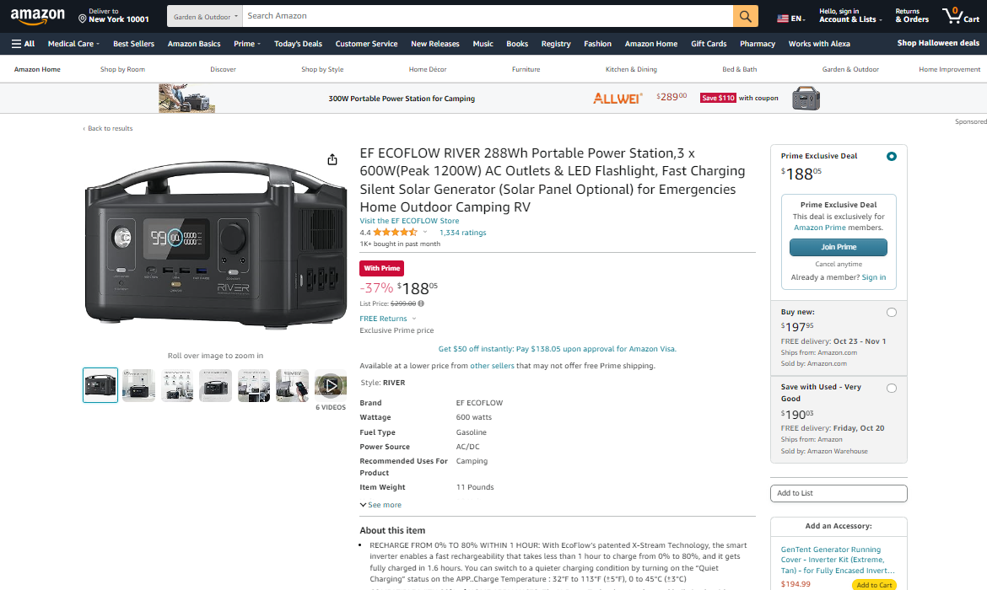987x590 pixels.
Task: Click the Amazon Visa $50 off offer
Action: [557, 349]
